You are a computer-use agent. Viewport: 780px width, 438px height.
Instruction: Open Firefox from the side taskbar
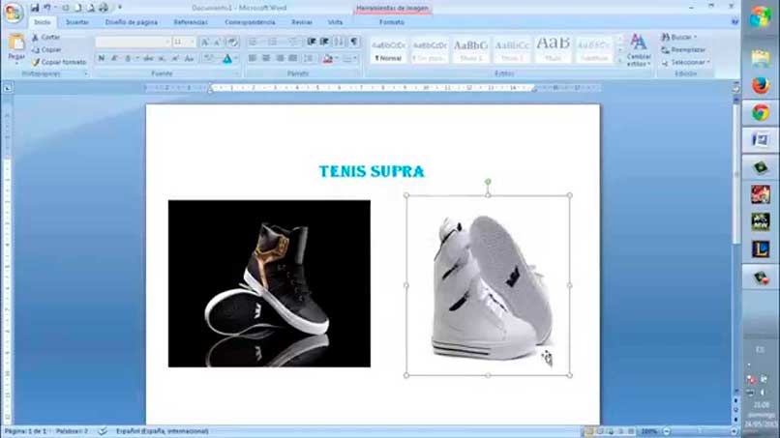(x=760, y=85)
